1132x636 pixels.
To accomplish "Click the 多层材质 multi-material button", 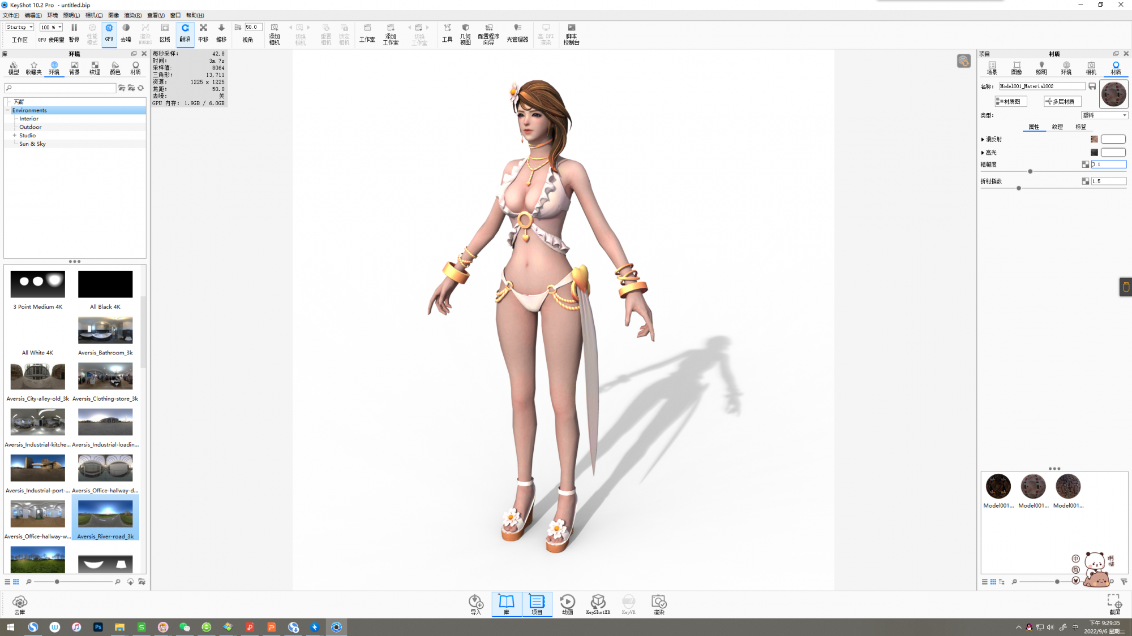I will (x=1062, y=101).
